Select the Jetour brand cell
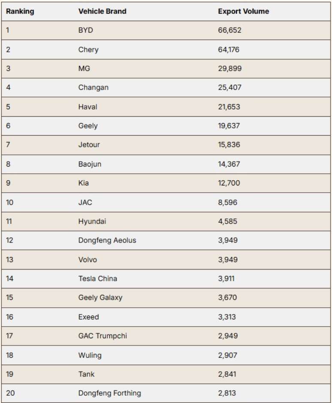Image resolution: width=332 pixels, height=403 pixels. [89, 145]
